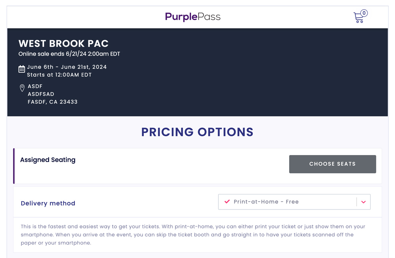The width and height of the screenshot is (395, 258).
Task: Click the Assigned Seating pricing option
Action: coord(48,160)
